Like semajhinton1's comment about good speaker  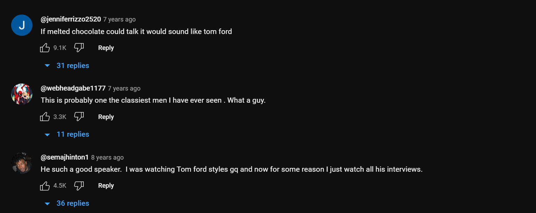45,186
